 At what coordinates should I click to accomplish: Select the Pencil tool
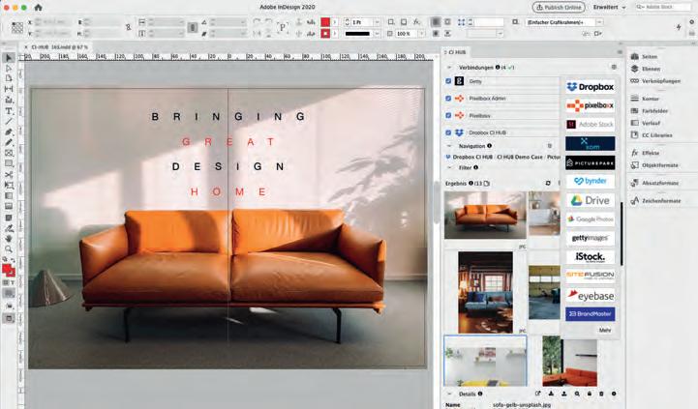click(x=9, y=143)
